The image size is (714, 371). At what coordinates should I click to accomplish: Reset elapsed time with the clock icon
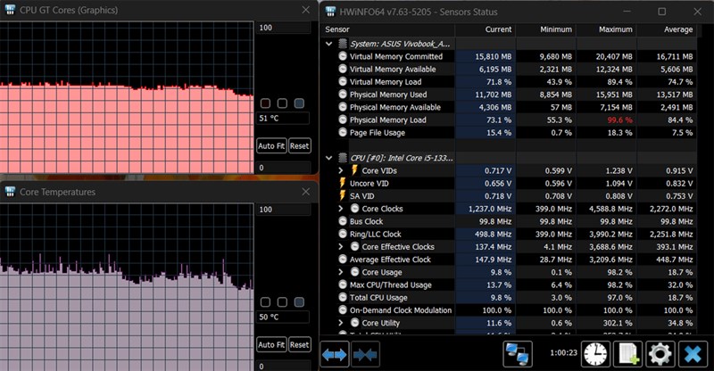click(595, 353)
